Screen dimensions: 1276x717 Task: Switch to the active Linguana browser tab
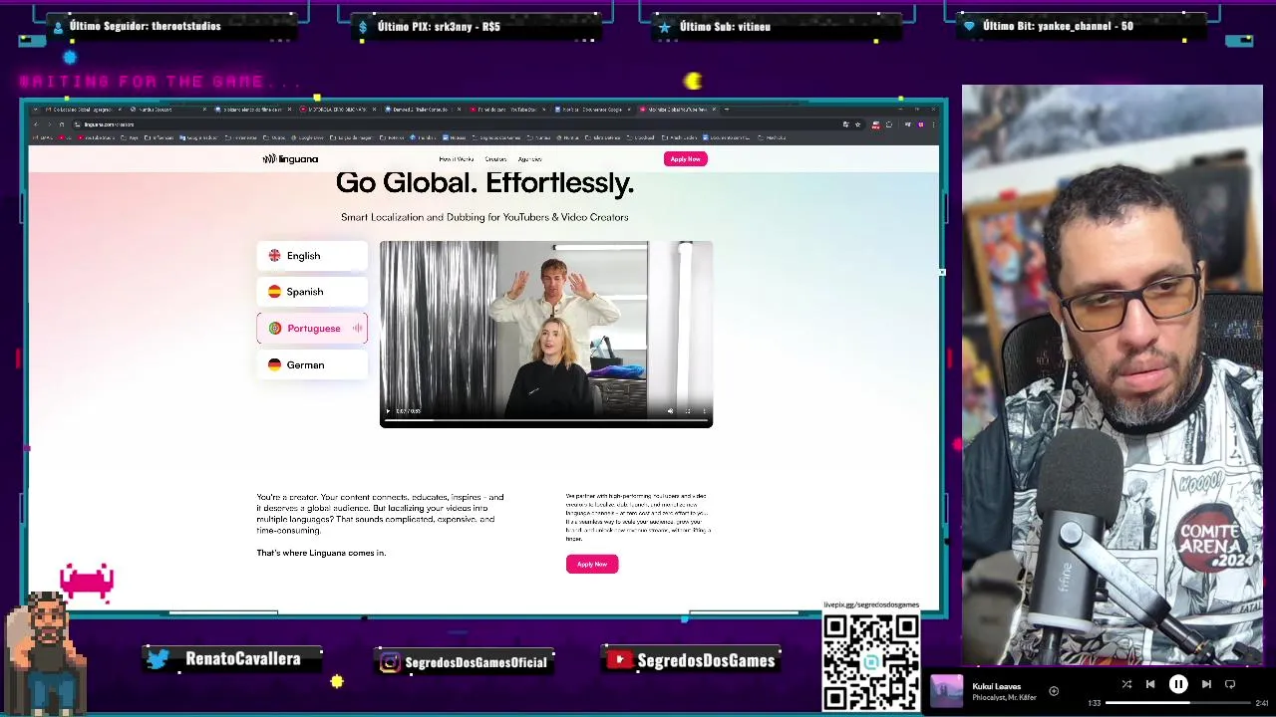678,110
